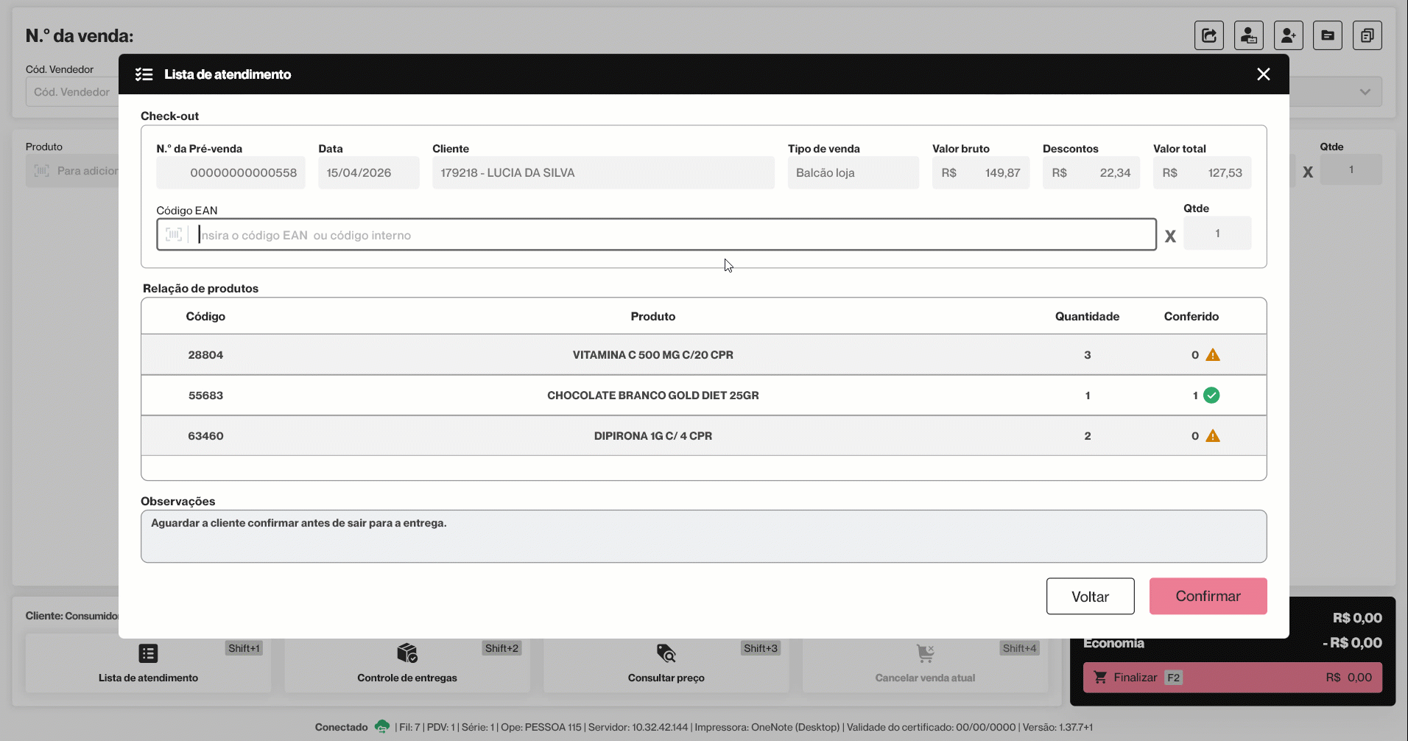
Task: Open the folder icon in top toolbar
Action: (1328, 35)
